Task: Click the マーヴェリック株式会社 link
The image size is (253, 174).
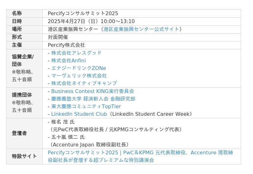Action: (79, 76)
